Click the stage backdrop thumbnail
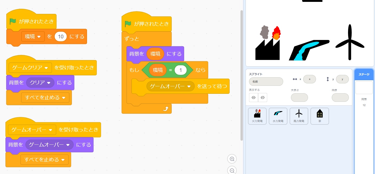This screenshot has width=375, height=174. [364, 88]
